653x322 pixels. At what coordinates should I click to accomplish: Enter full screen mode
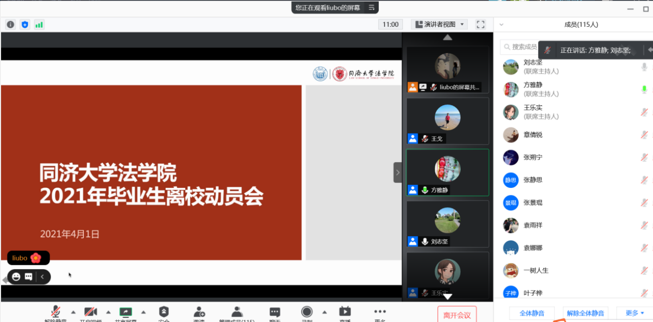click(480, 25)
